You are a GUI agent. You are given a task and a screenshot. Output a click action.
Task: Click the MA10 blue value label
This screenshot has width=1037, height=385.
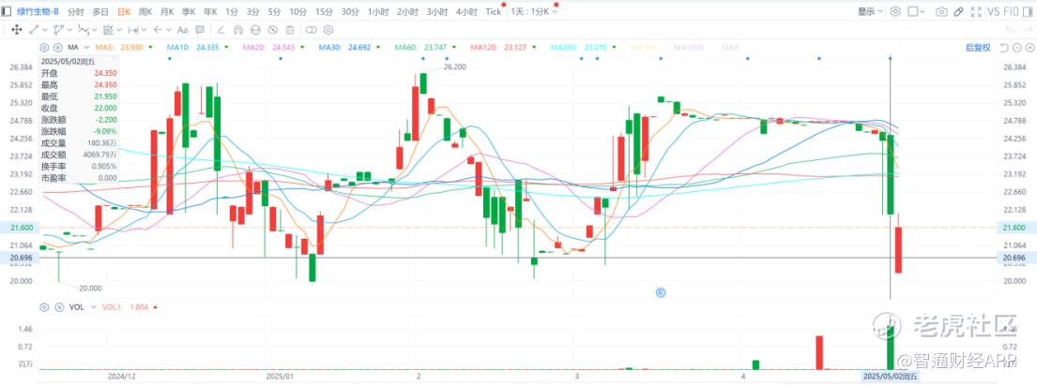(x=193, y=48)
